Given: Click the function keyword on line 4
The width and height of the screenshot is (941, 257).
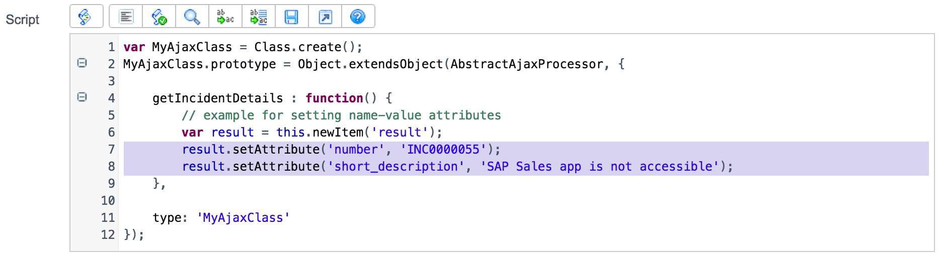Looking at the screenshot, I should [x=334, y=98].
